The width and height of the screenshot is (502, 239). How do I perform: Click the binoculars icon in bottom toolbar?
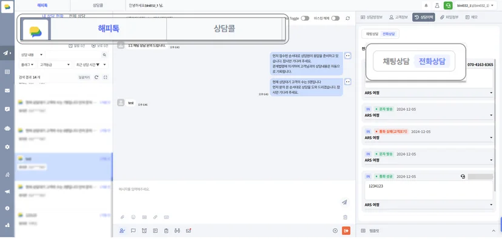[x=178, y=231]
